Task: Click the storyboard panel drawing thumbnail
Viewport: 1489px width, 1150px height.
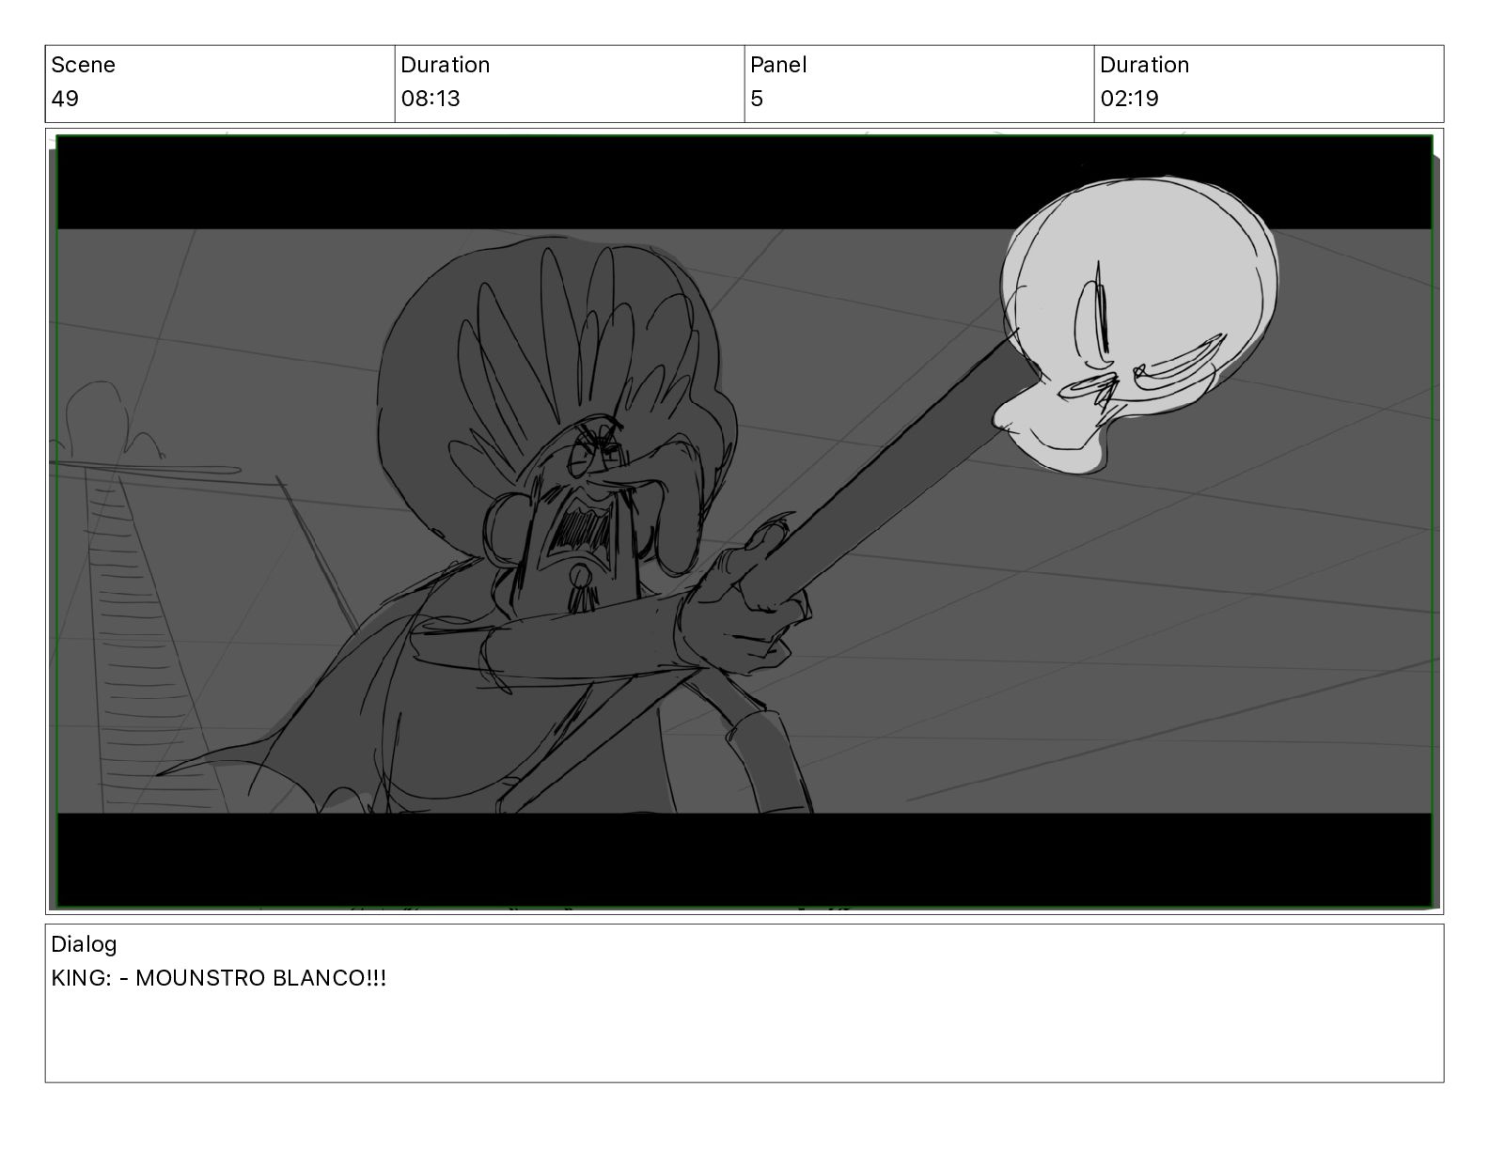Action: (x=744, y=521)
